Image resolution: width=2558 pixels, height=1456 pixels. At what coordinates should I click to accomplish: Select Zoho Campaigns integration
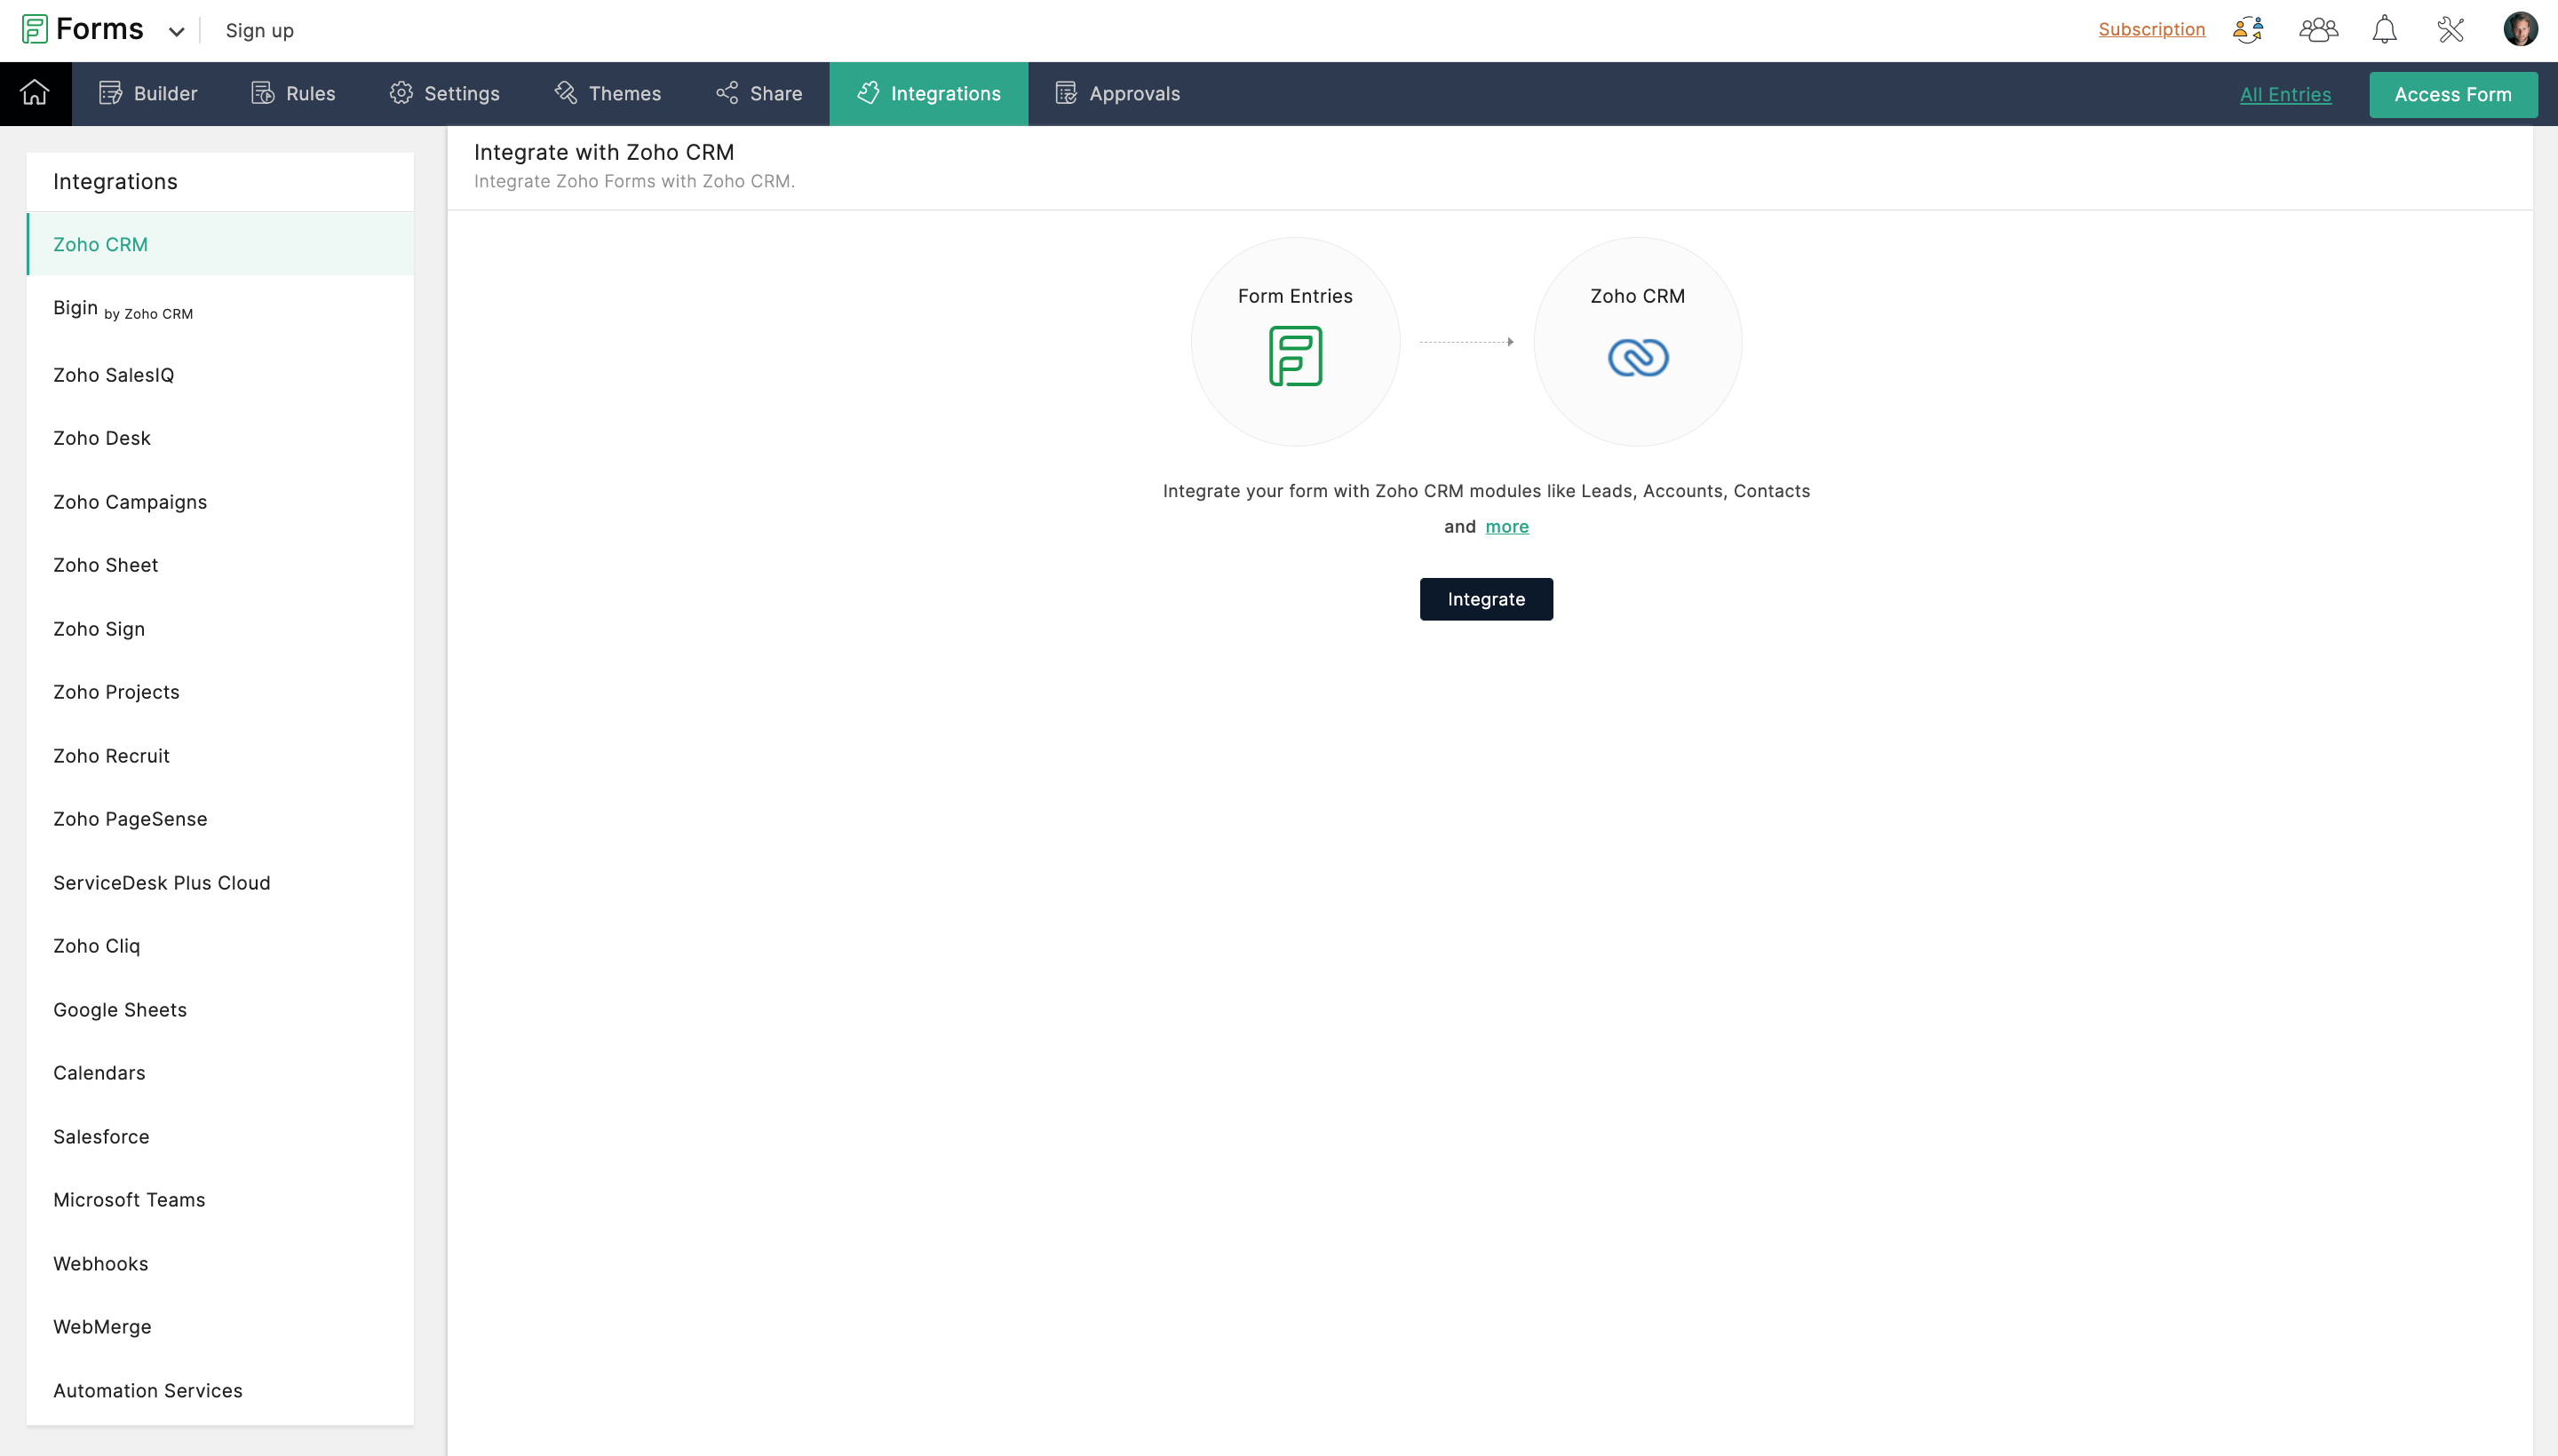pos(220,502)
